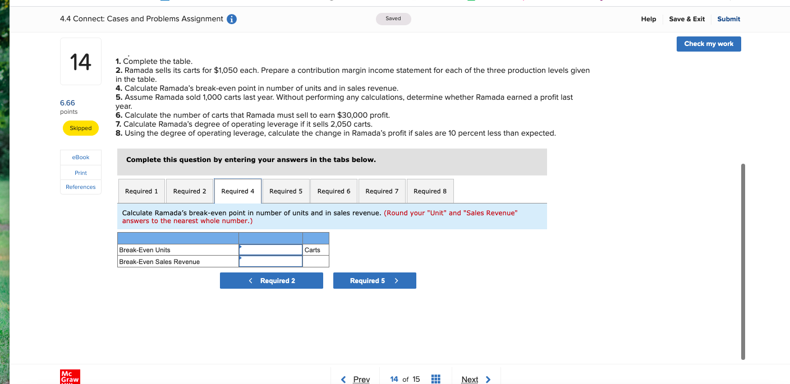
Task: Go back with the Required 2 button
Action: (272, 281)
